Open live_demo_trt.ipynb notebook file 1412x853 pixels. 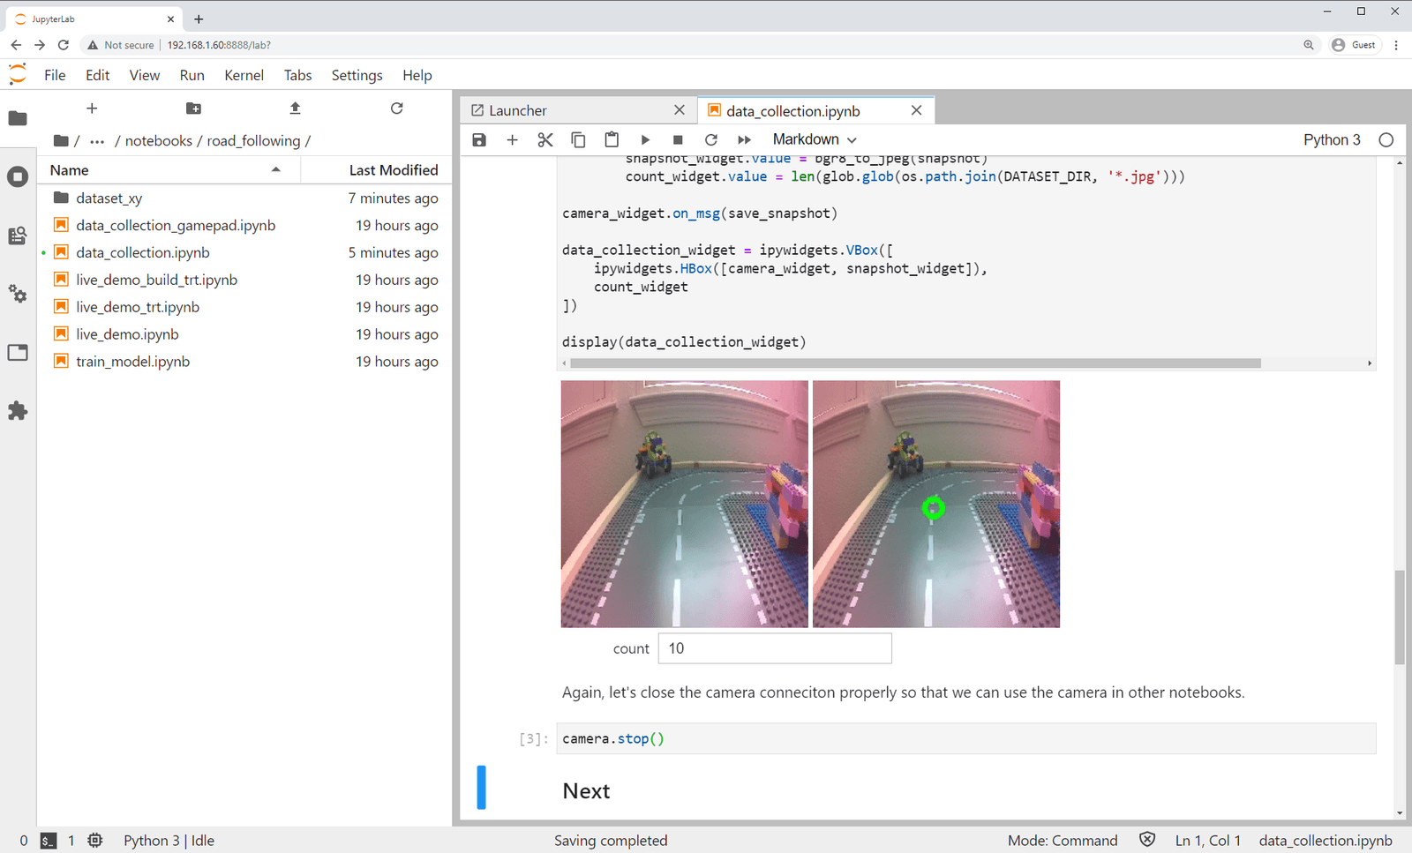pos(245,307)
